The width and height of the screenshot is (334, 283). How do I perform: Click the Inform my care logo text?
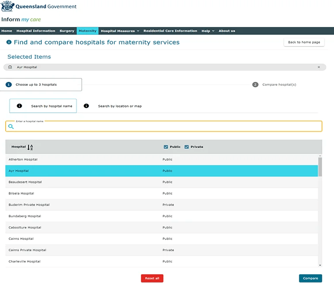pos(21,20)
